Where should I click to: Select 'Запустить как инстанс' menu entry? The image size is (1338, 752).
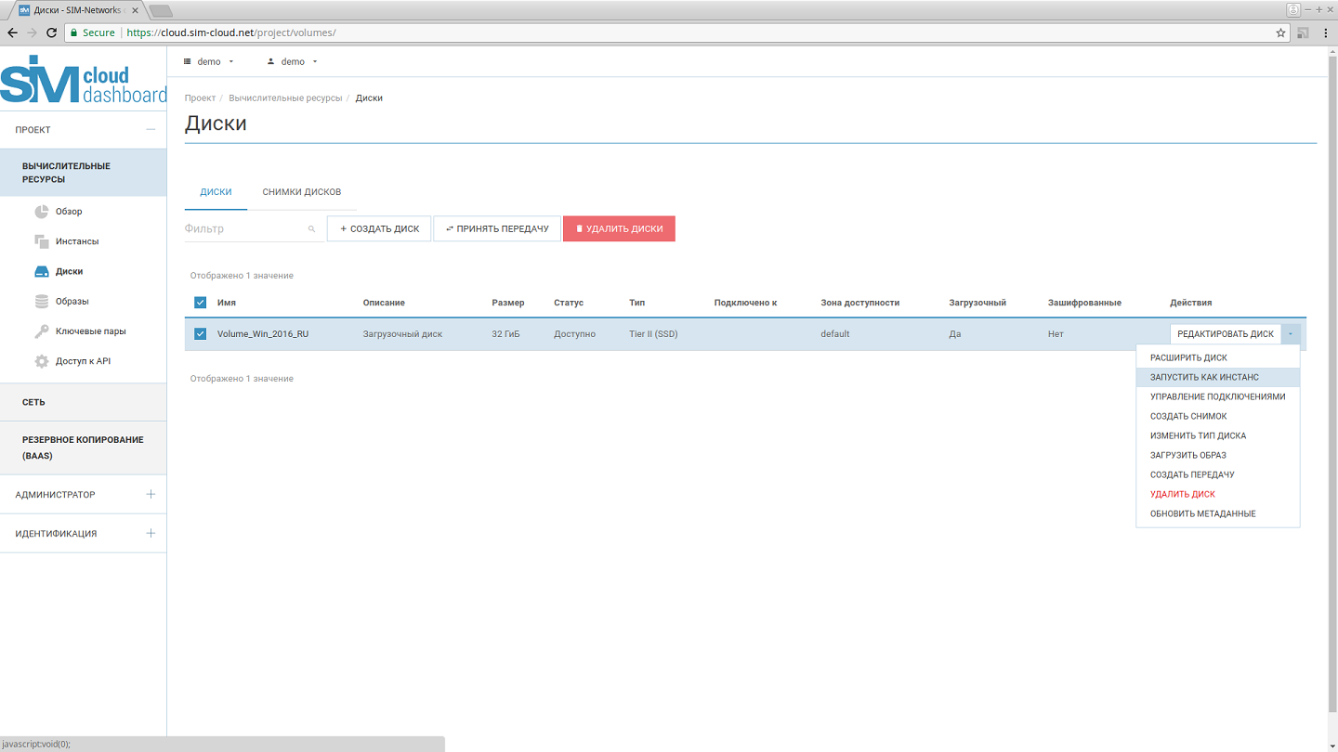1204,377
